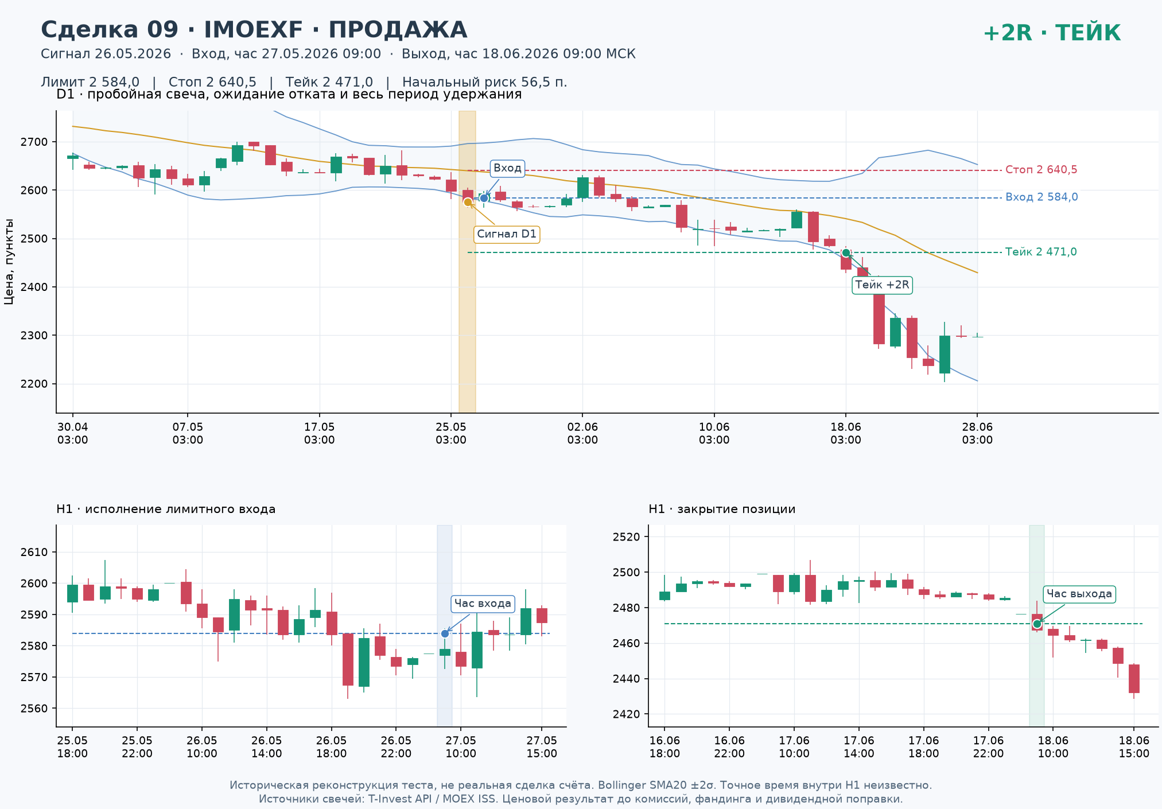
Task: Click the blue dot under Час входа
Action: pos(445,633)
